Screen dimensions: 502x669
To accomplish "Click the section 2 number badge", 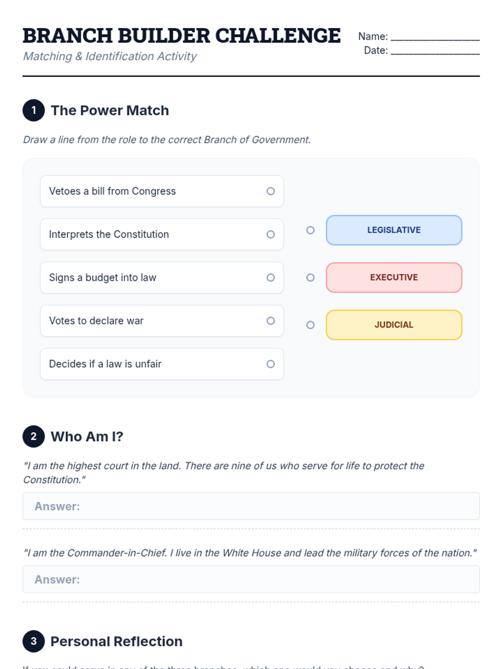I will [33, 437].
